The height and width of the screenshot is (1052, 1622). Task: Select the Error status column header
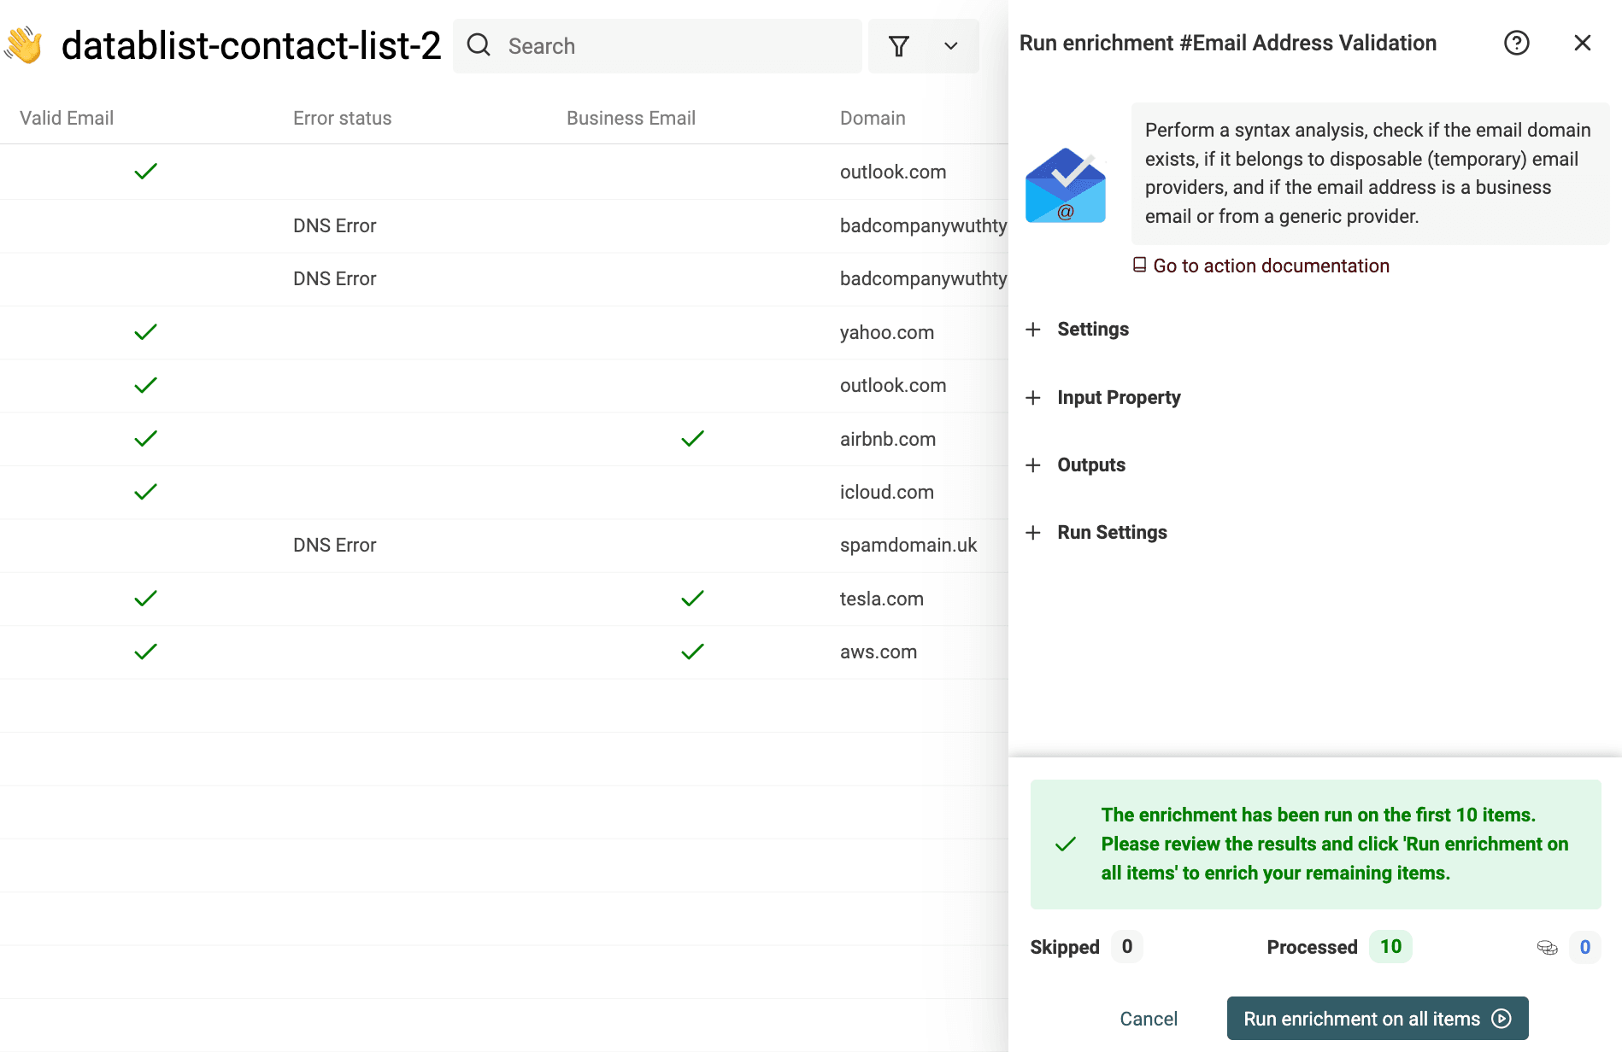coord(342,118)
